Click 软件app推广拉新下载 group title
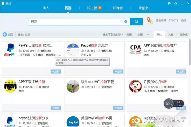 (x=97, y=82)
